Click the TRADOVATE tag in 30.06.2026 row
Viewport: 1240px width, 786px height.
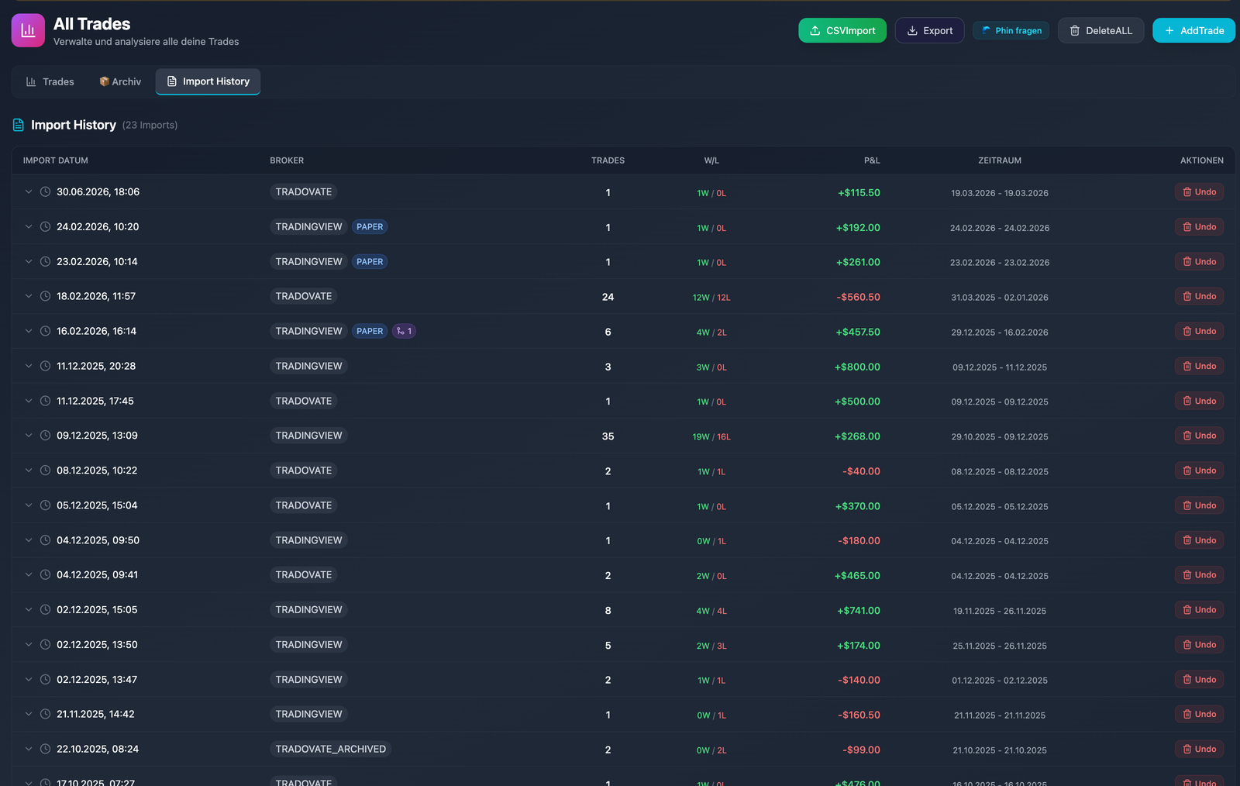(x=304, y=191)
